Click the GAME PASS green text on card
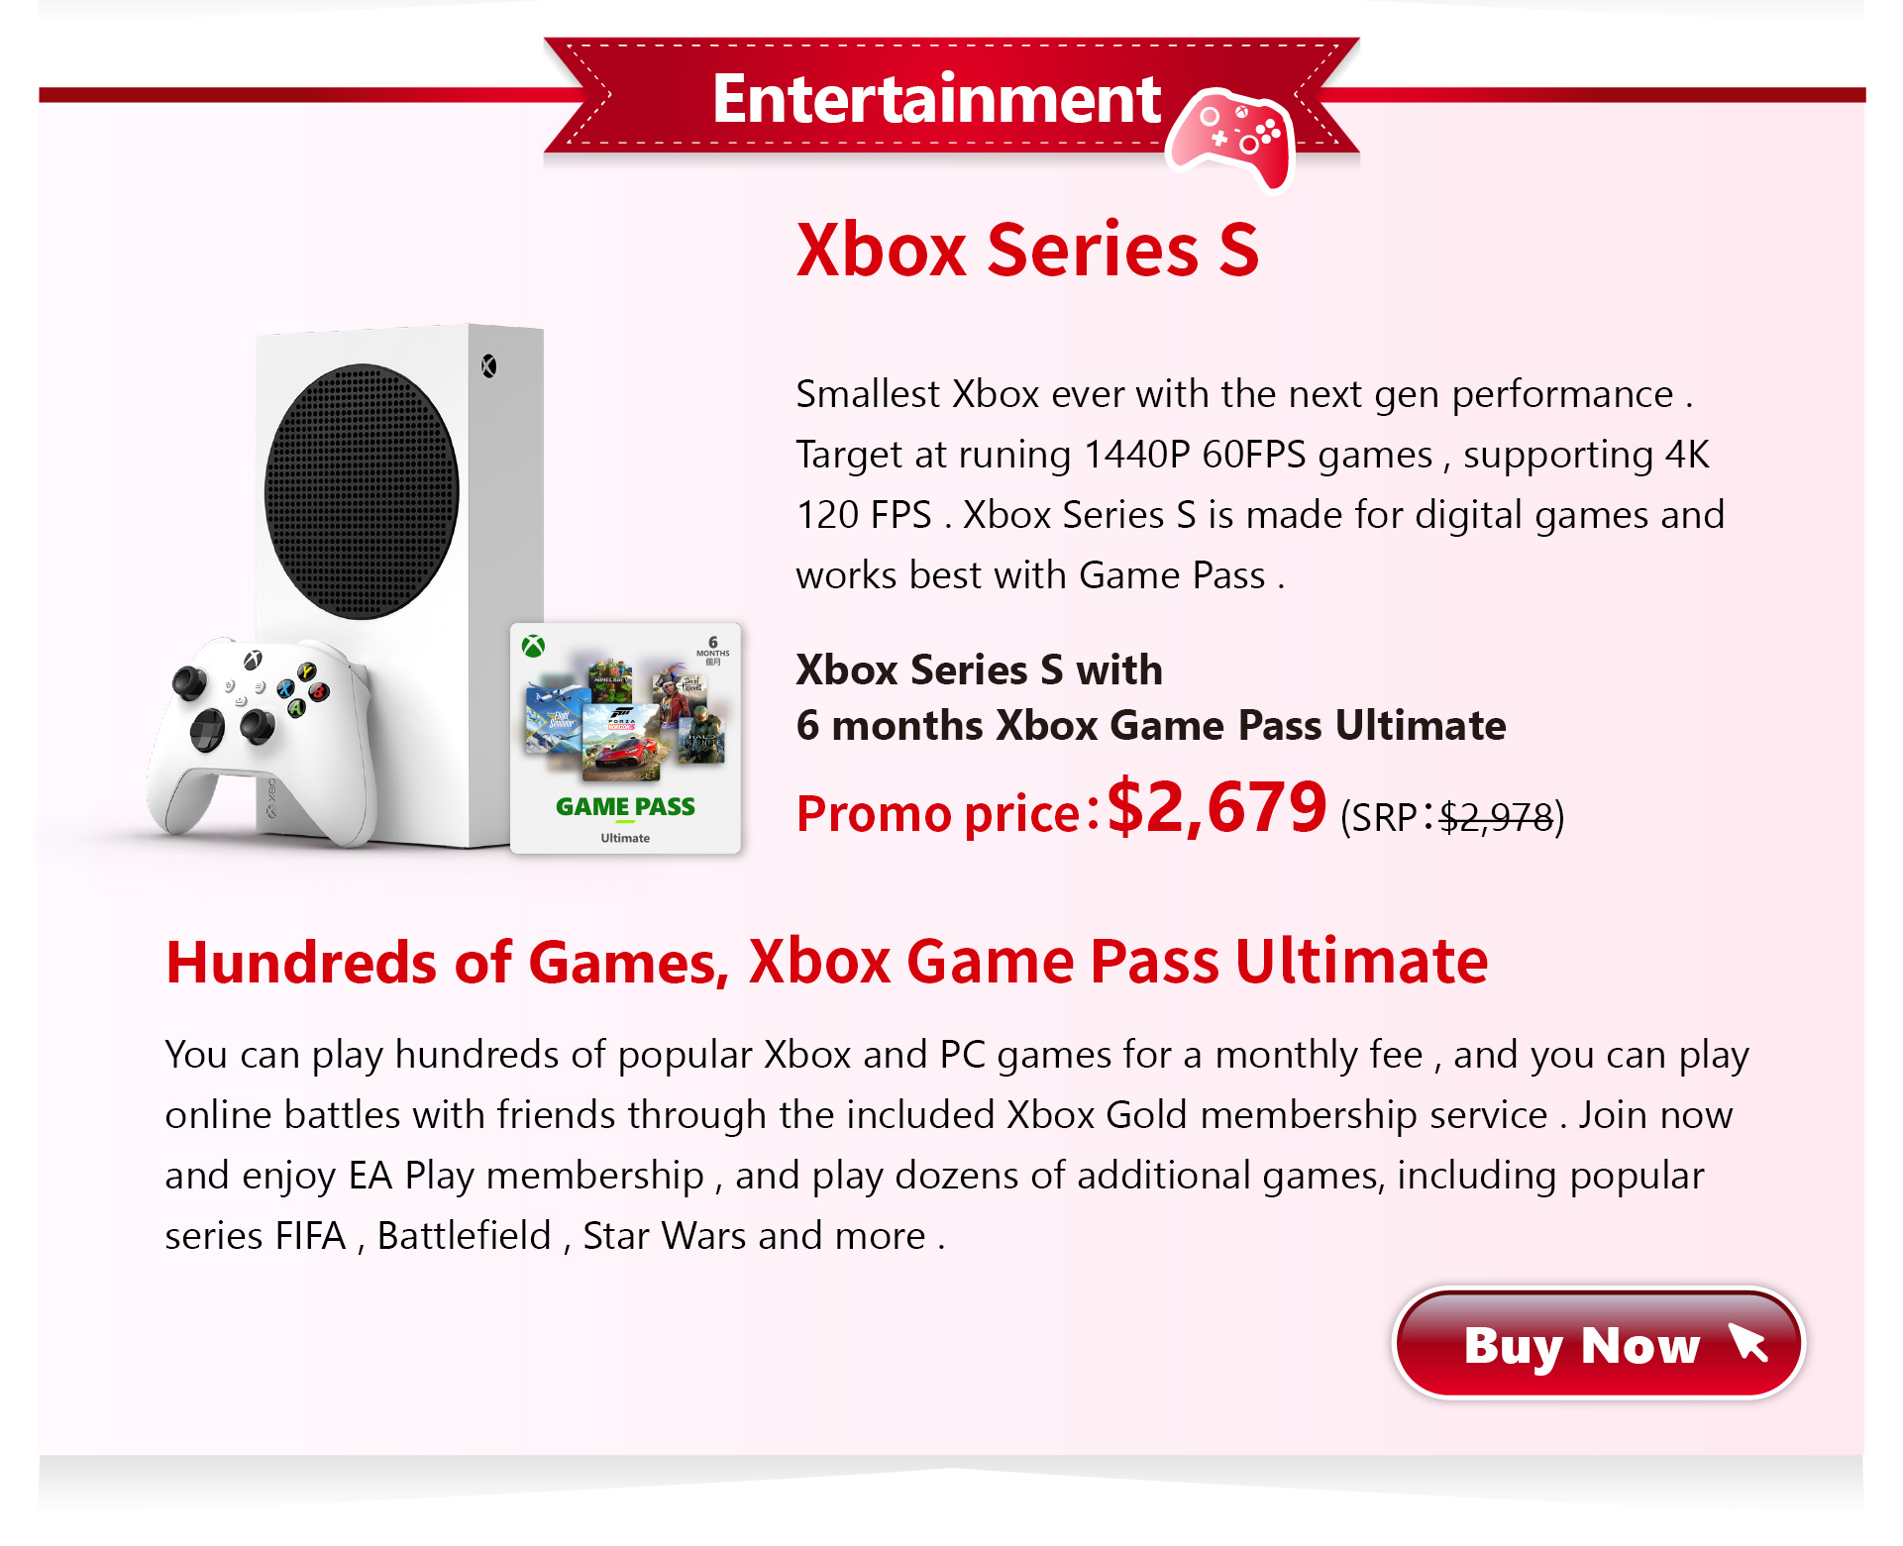 point(625,806)
